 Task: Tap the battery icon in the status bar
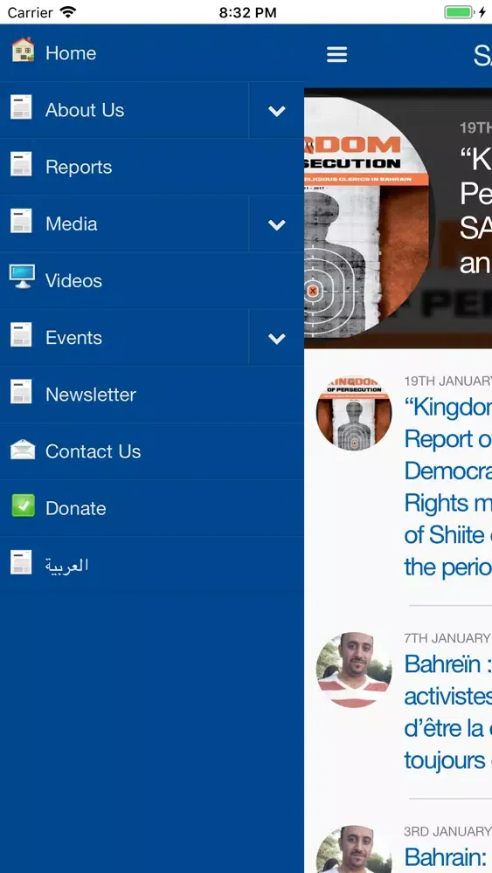pyautogui.click(x=459, y=11)
